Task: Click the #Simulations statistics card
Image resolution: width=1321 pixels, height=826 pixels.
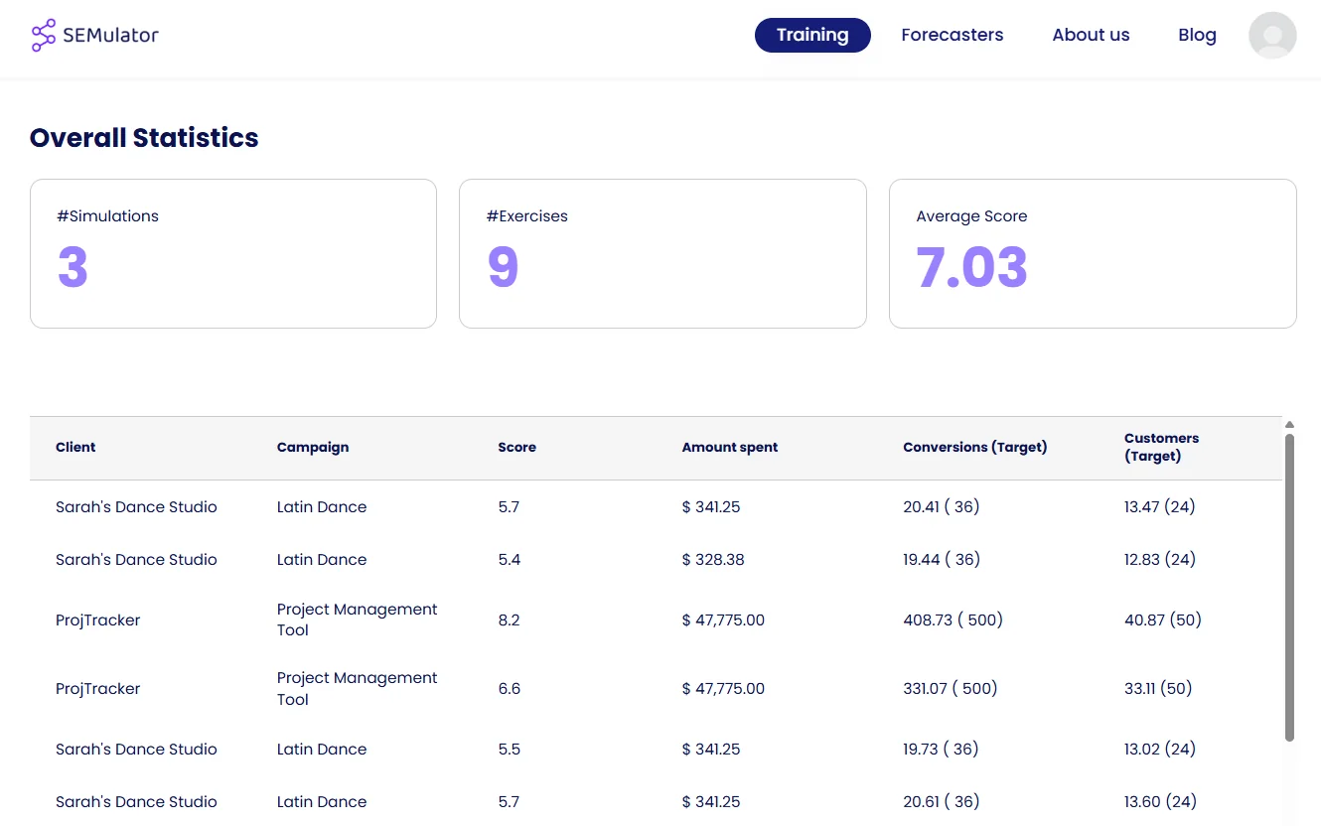Action: tap(233, 253)
